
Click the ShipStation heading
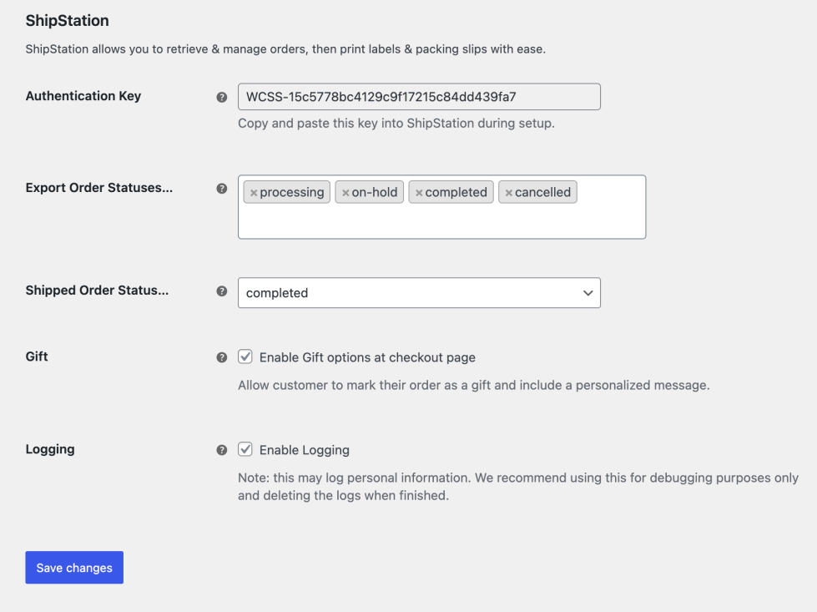pos(68,20)
